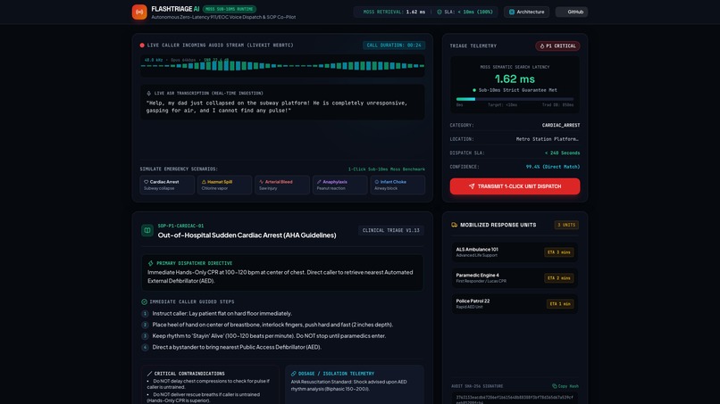720x404 pixels.
Task: Click the Architecture button's teal icon
Action: pos(512,12)
